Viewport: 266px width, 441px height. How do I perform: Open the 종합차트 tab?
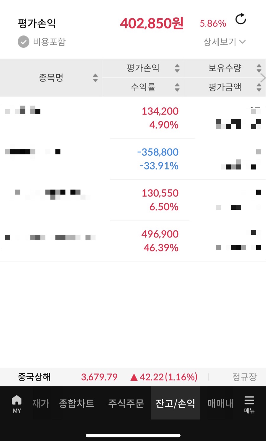click(x=77, y=403)
